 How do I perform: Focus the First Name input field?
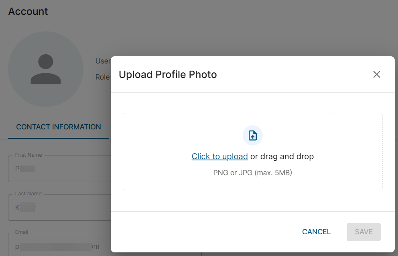click(x=60, y=169)
